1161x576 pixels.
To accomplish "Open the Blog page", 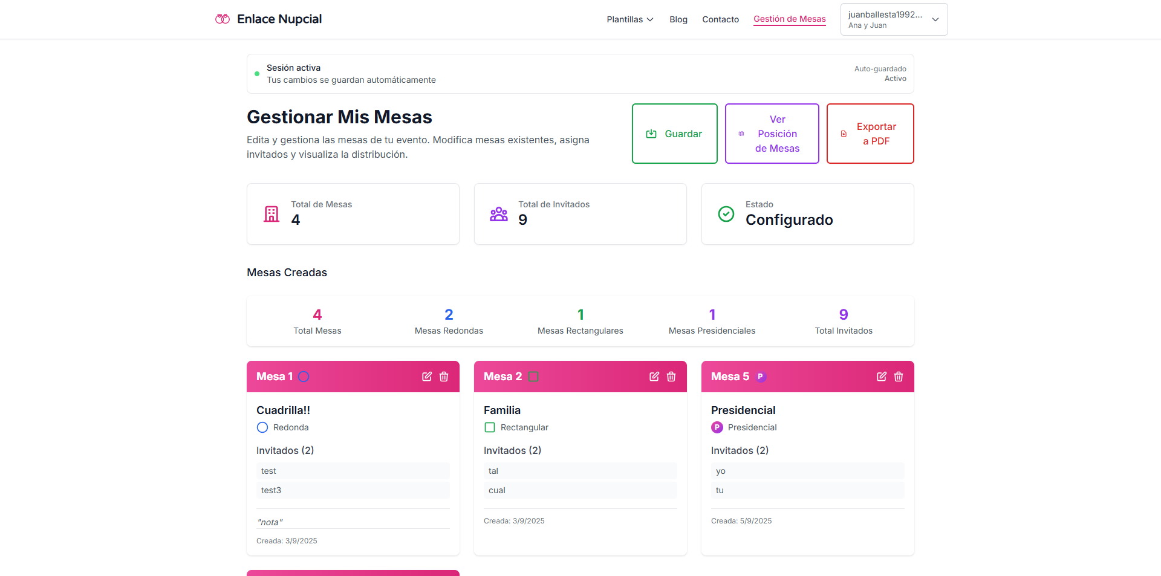I will click(x=678, y=19).
